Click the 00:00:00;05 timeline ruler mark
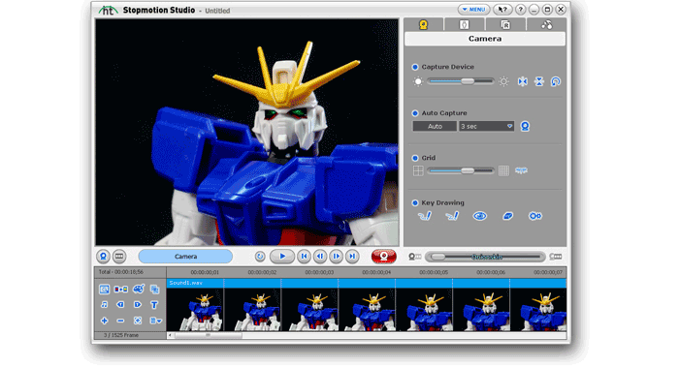The width and height of the screenshot is (679, 368). coord(434,272)
